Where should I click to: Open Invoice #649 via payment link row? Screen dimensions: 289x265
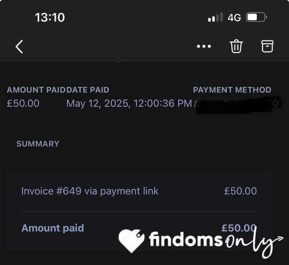pyautogui.click(x=139, y=191)
